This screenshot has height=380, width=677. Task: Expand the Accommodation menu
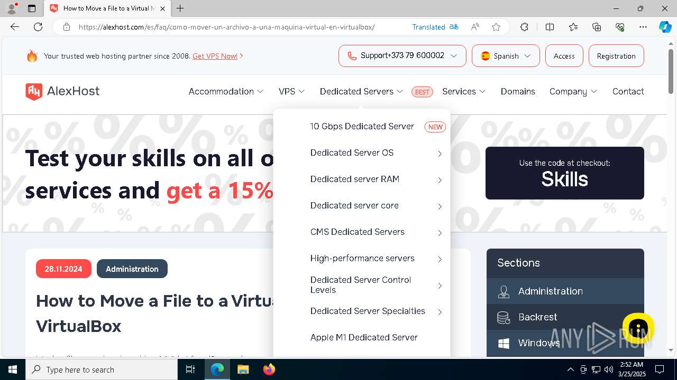point(226,91)
